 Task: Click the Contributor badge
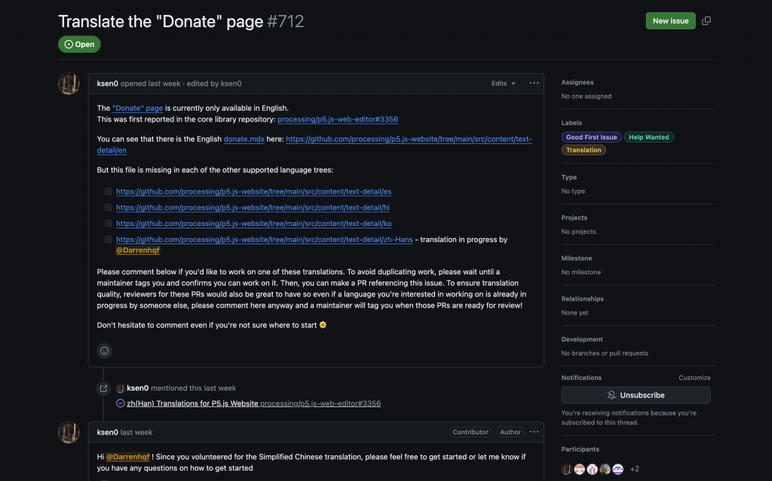click(x=470, y=432)
